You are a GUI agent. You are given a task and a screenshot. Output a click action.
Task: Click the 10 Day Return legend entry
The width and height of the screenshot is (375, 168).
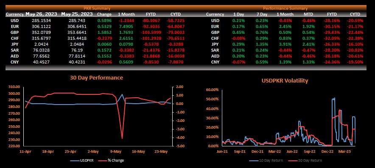click(266, 160)
